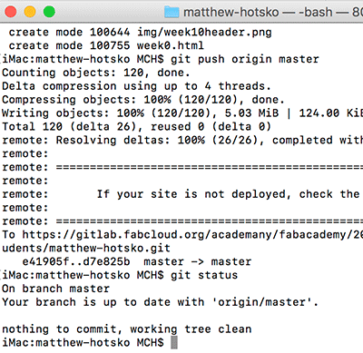
Task: Click the terminal cursor block at prompt
Action: [174, 343]
